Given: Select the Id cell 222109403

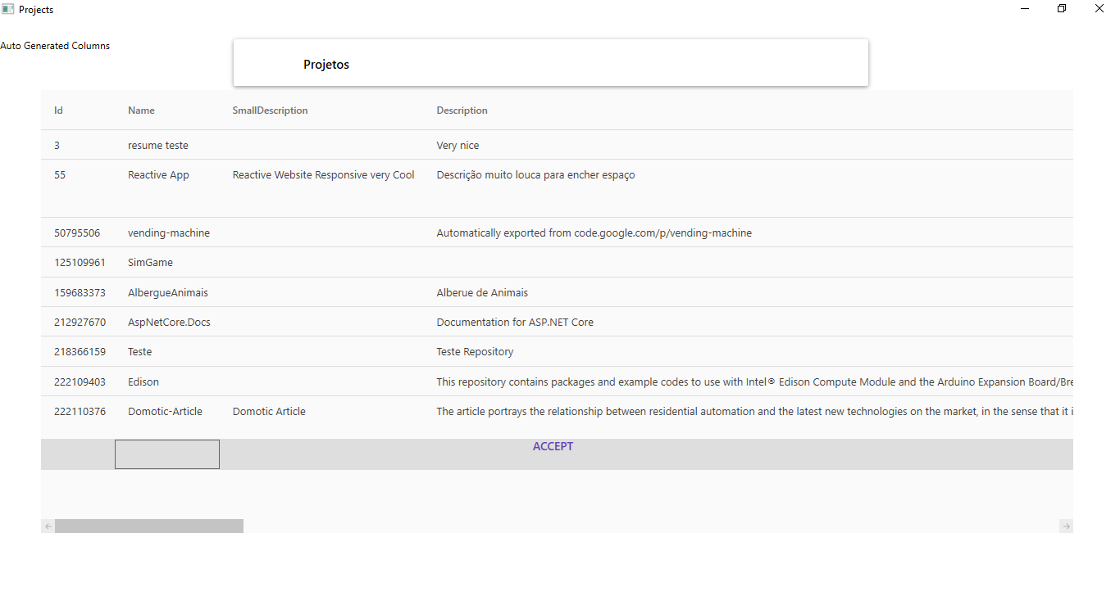Looking at the screenshot, I should 78,382.
